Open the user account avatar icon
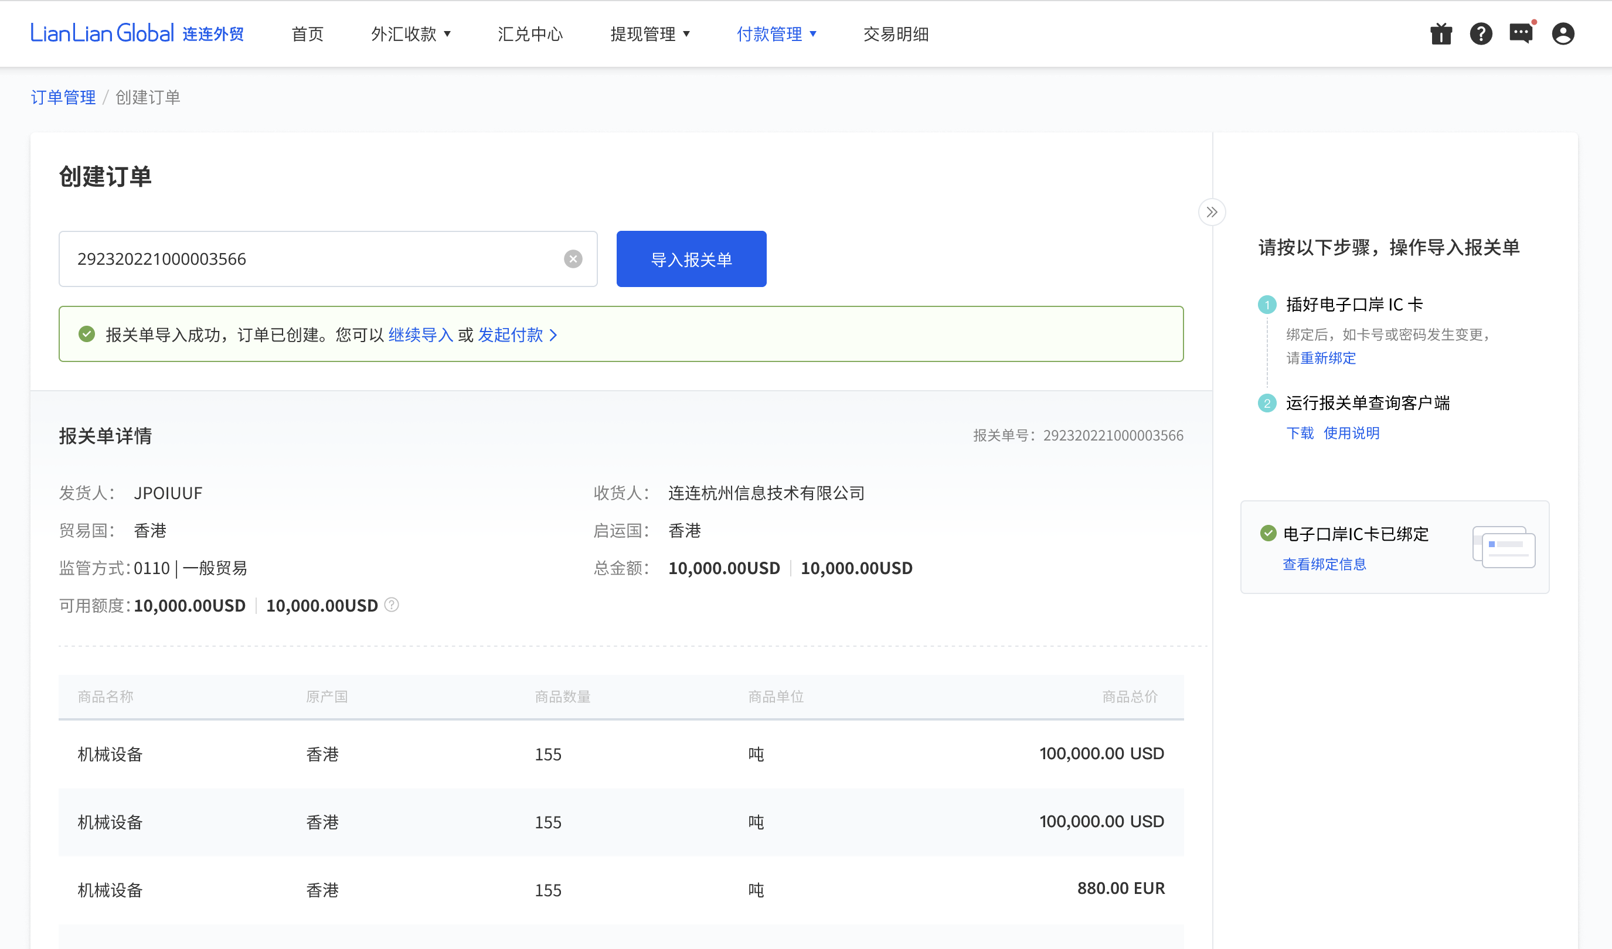 1563,33
